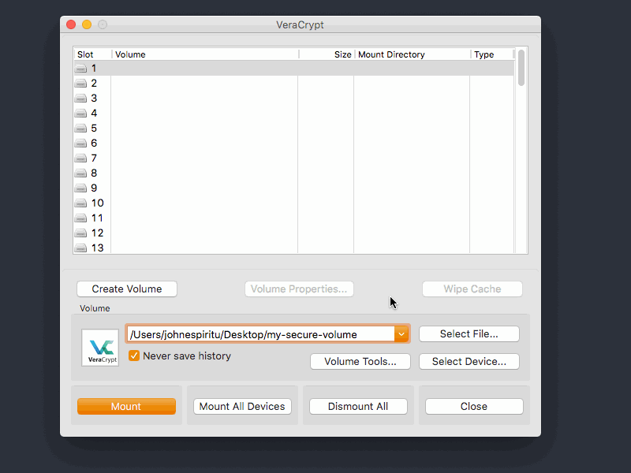Select slot number 12 in list
This screenshot has width=631, height=473.
(293, 233)
